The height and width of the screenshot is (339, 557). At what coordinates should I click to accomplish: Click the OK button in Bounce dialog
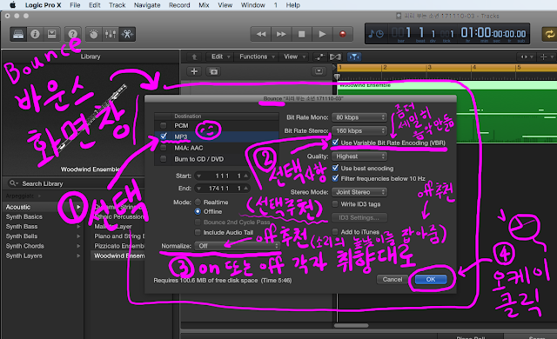[x=431, y=279]
